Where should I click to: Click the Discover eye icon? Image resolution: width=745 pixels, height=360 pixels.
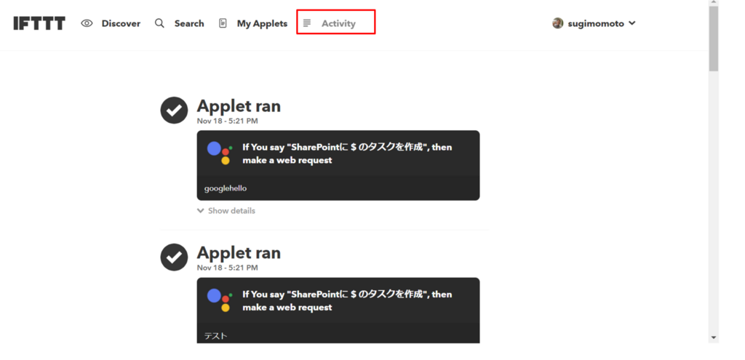click(x=87, y=23)
